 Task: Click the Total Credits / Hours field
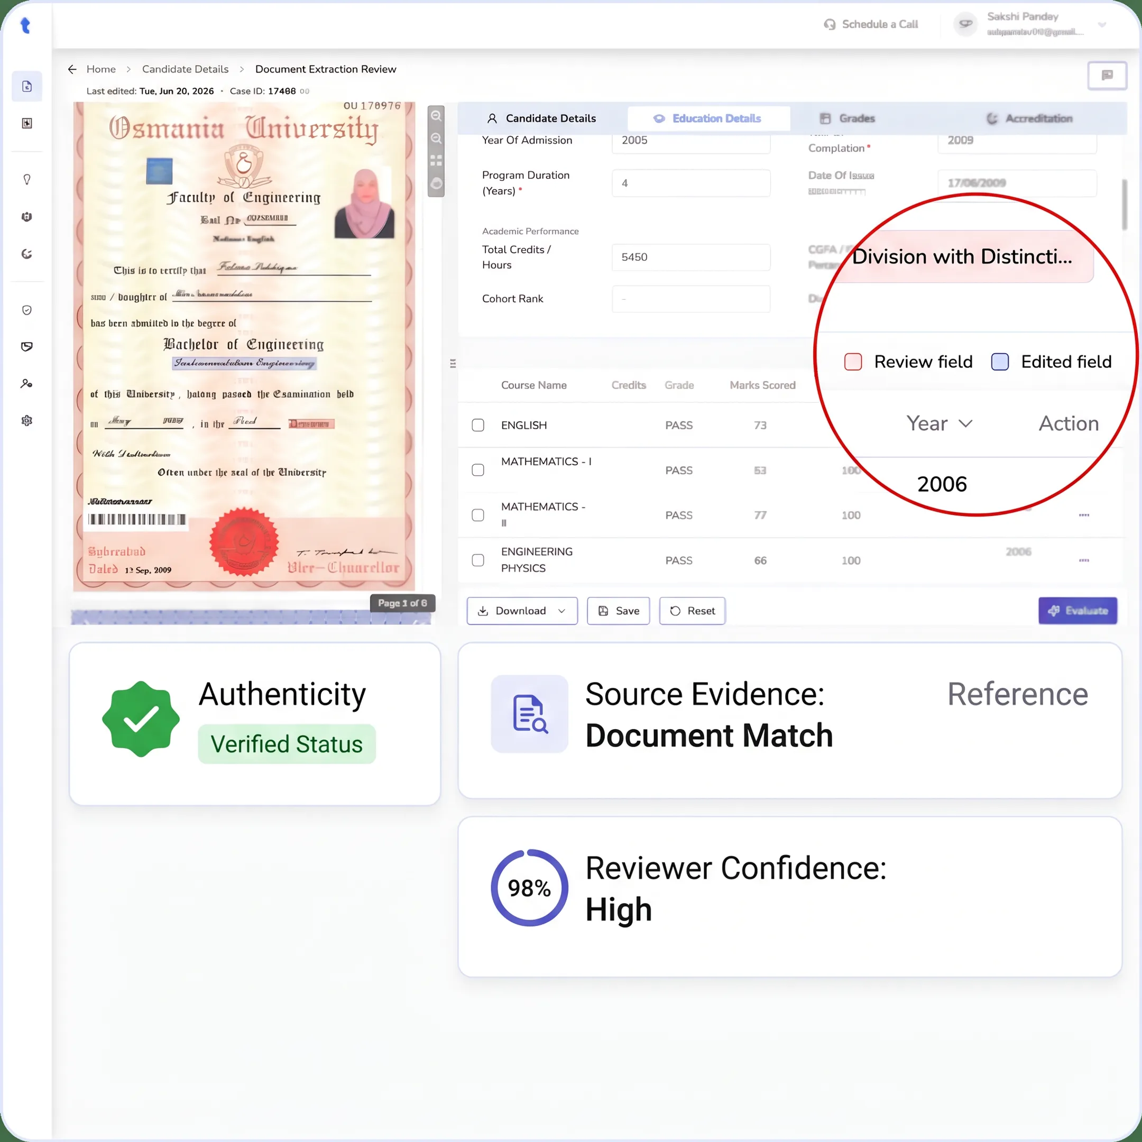click(x=691, y=257)
